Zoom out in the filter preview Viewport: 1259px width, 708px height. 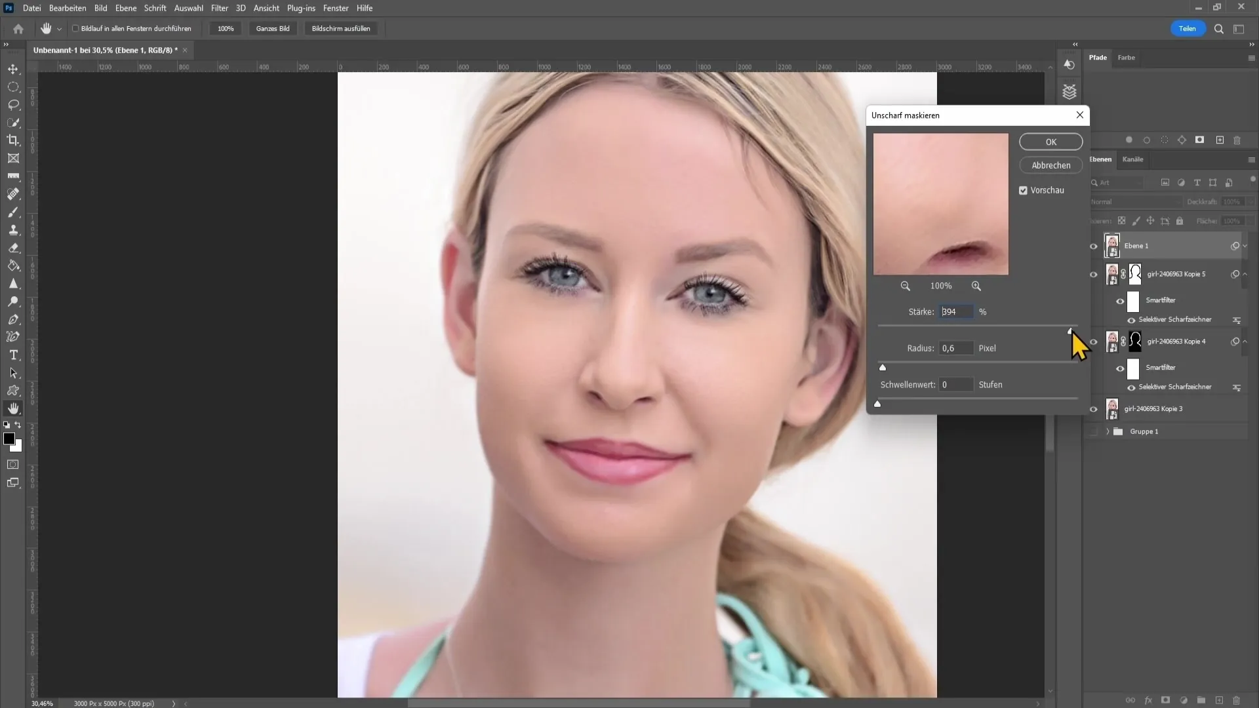(906, 286)
